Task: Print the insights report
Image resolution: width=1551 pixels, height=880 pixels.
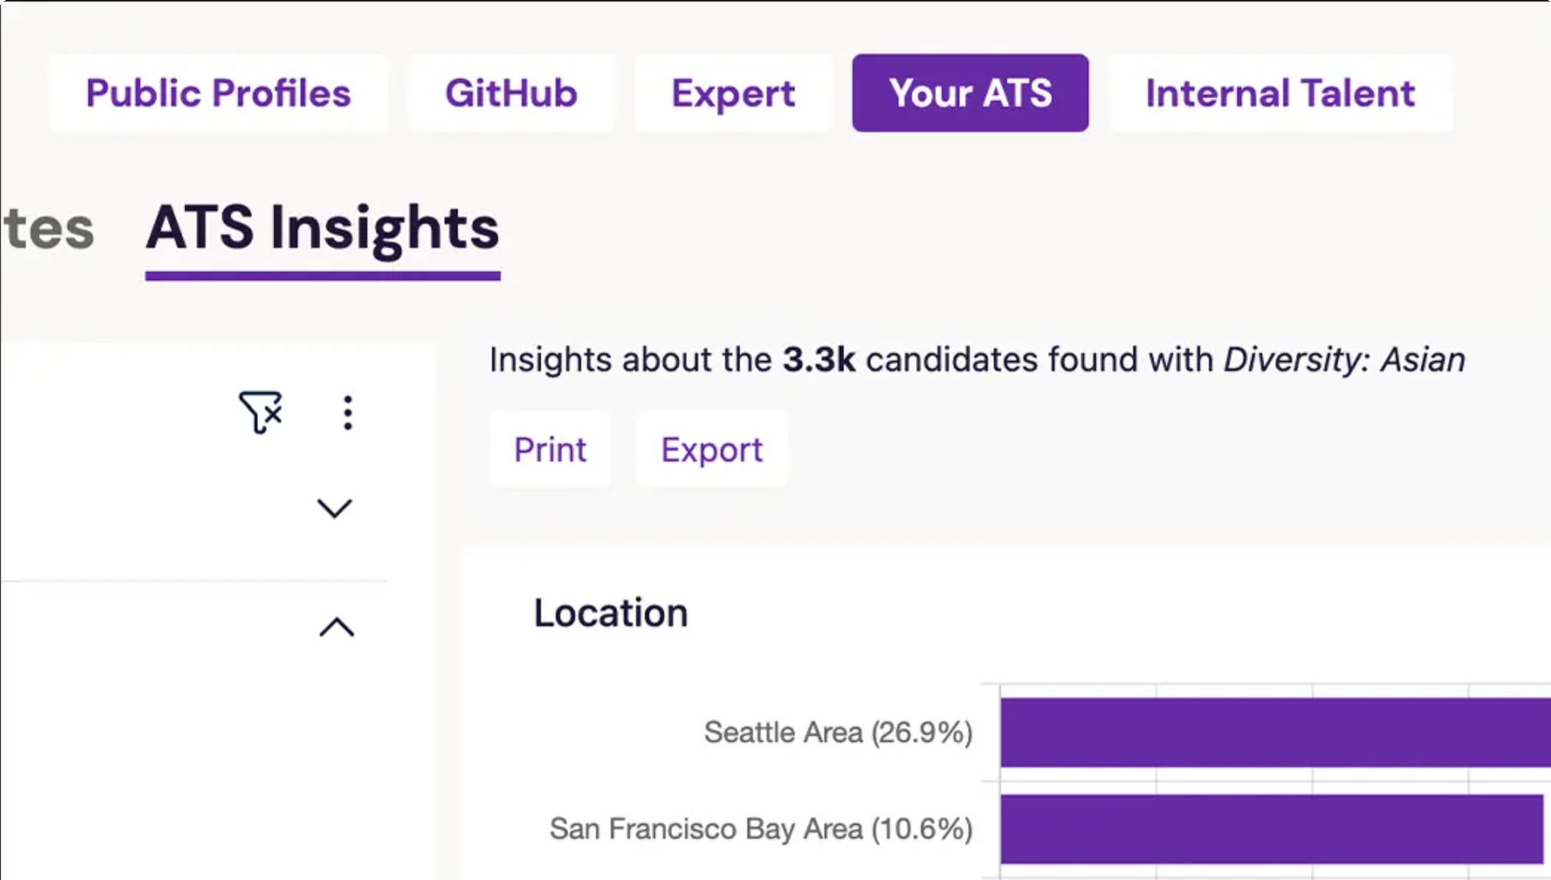Action: (550, 450)
